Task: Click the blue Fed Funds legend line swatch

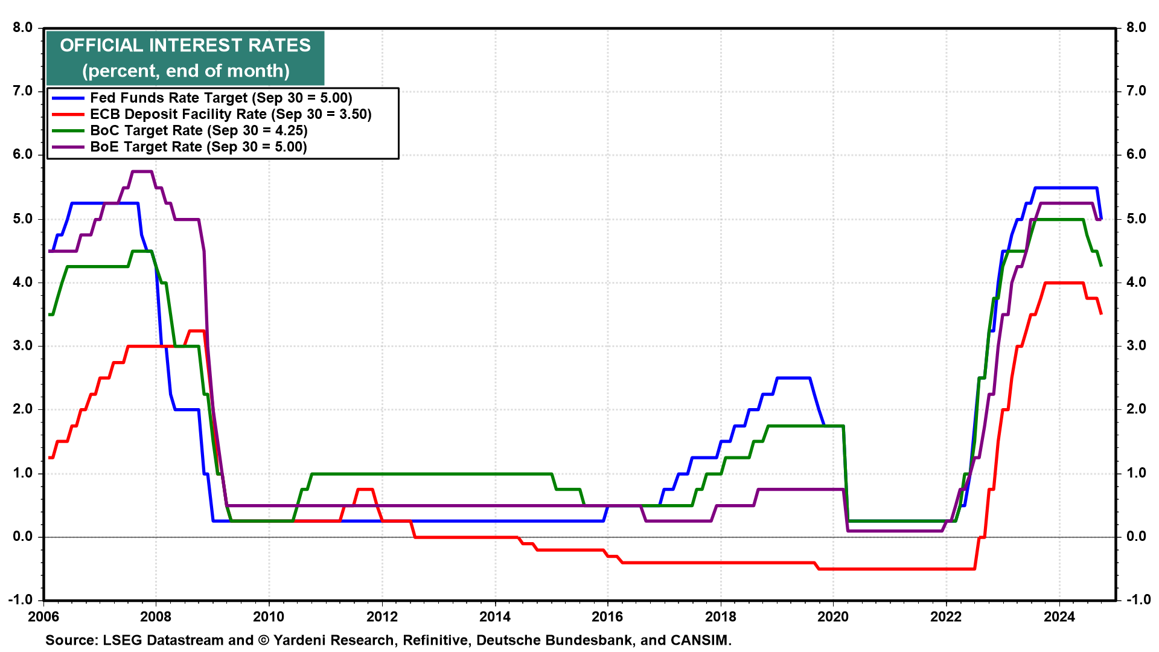Action: [68, 98]
